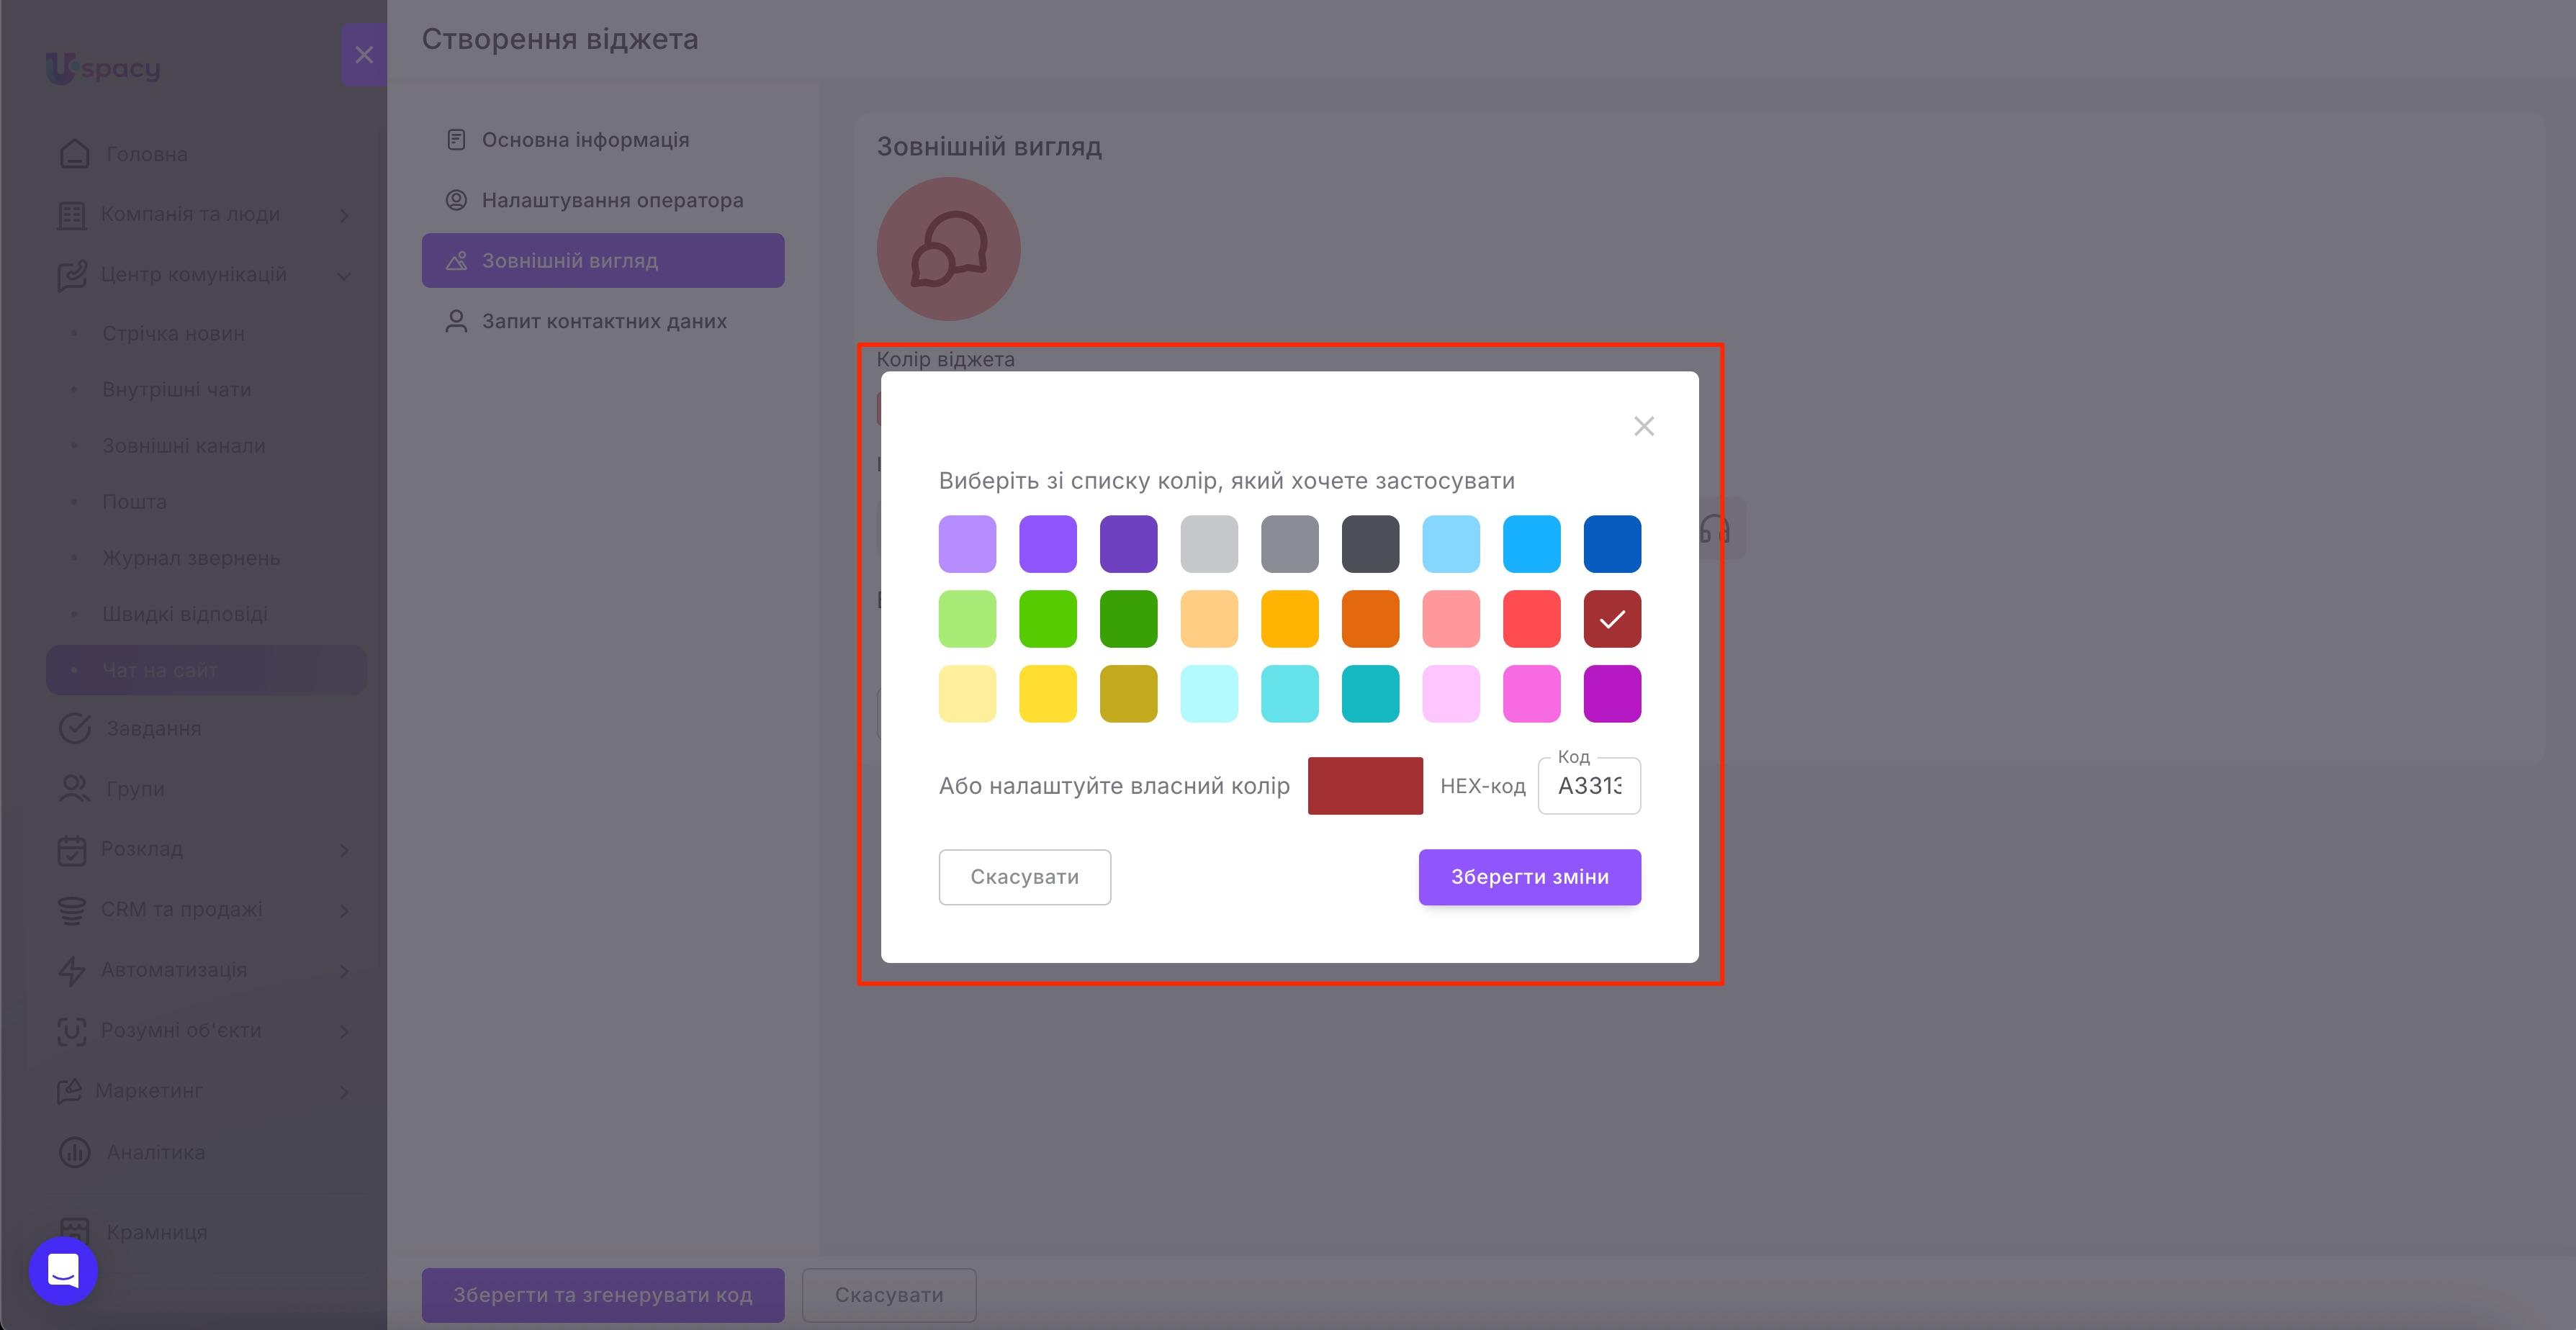This screenshot has width=2576, height=1330.
Task: Expand the Маркетинг chevron
Action: click(344, 1091)
